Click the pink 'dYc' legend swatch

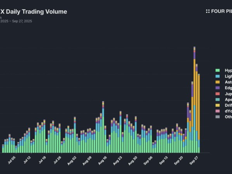pos(218,111)
